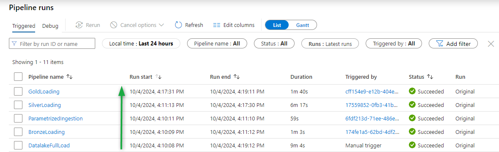The width and height of the screenshot is (499, 152).
Task: Click the ParametrizedIngestion succeeded status icon
Action: click(412, 118)
